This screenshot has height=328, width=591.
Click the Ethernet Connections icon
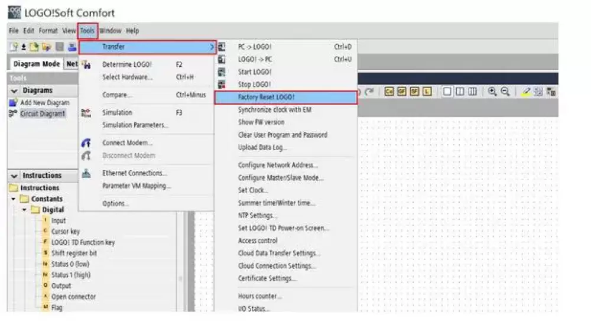coord(86,173)
